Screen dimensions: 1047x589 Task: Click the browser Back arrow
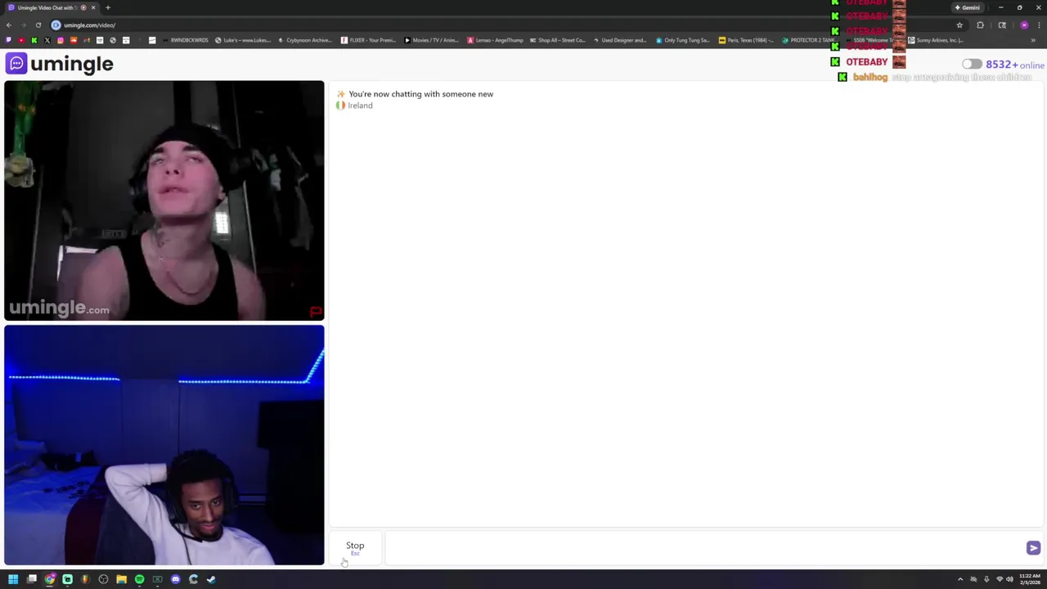(8, 25)
